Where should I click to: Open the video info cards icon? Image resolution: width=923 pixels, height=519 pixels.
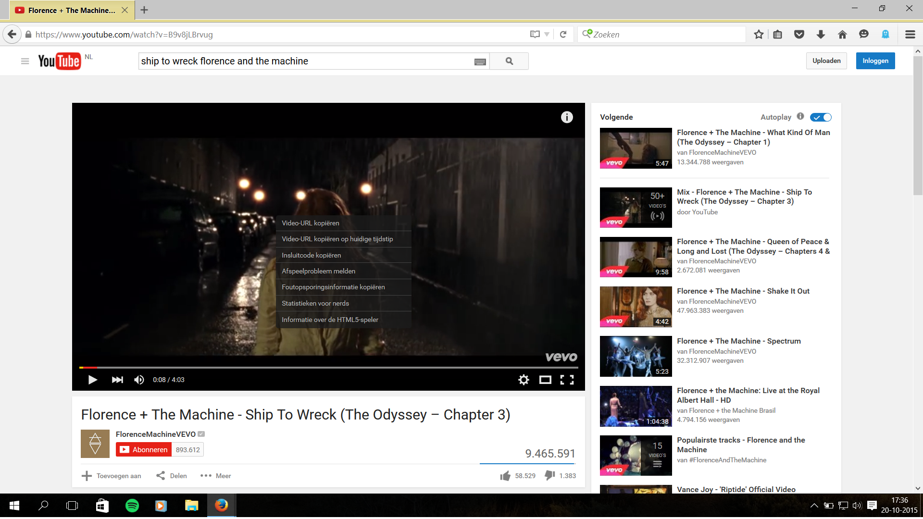pos(567,117)
